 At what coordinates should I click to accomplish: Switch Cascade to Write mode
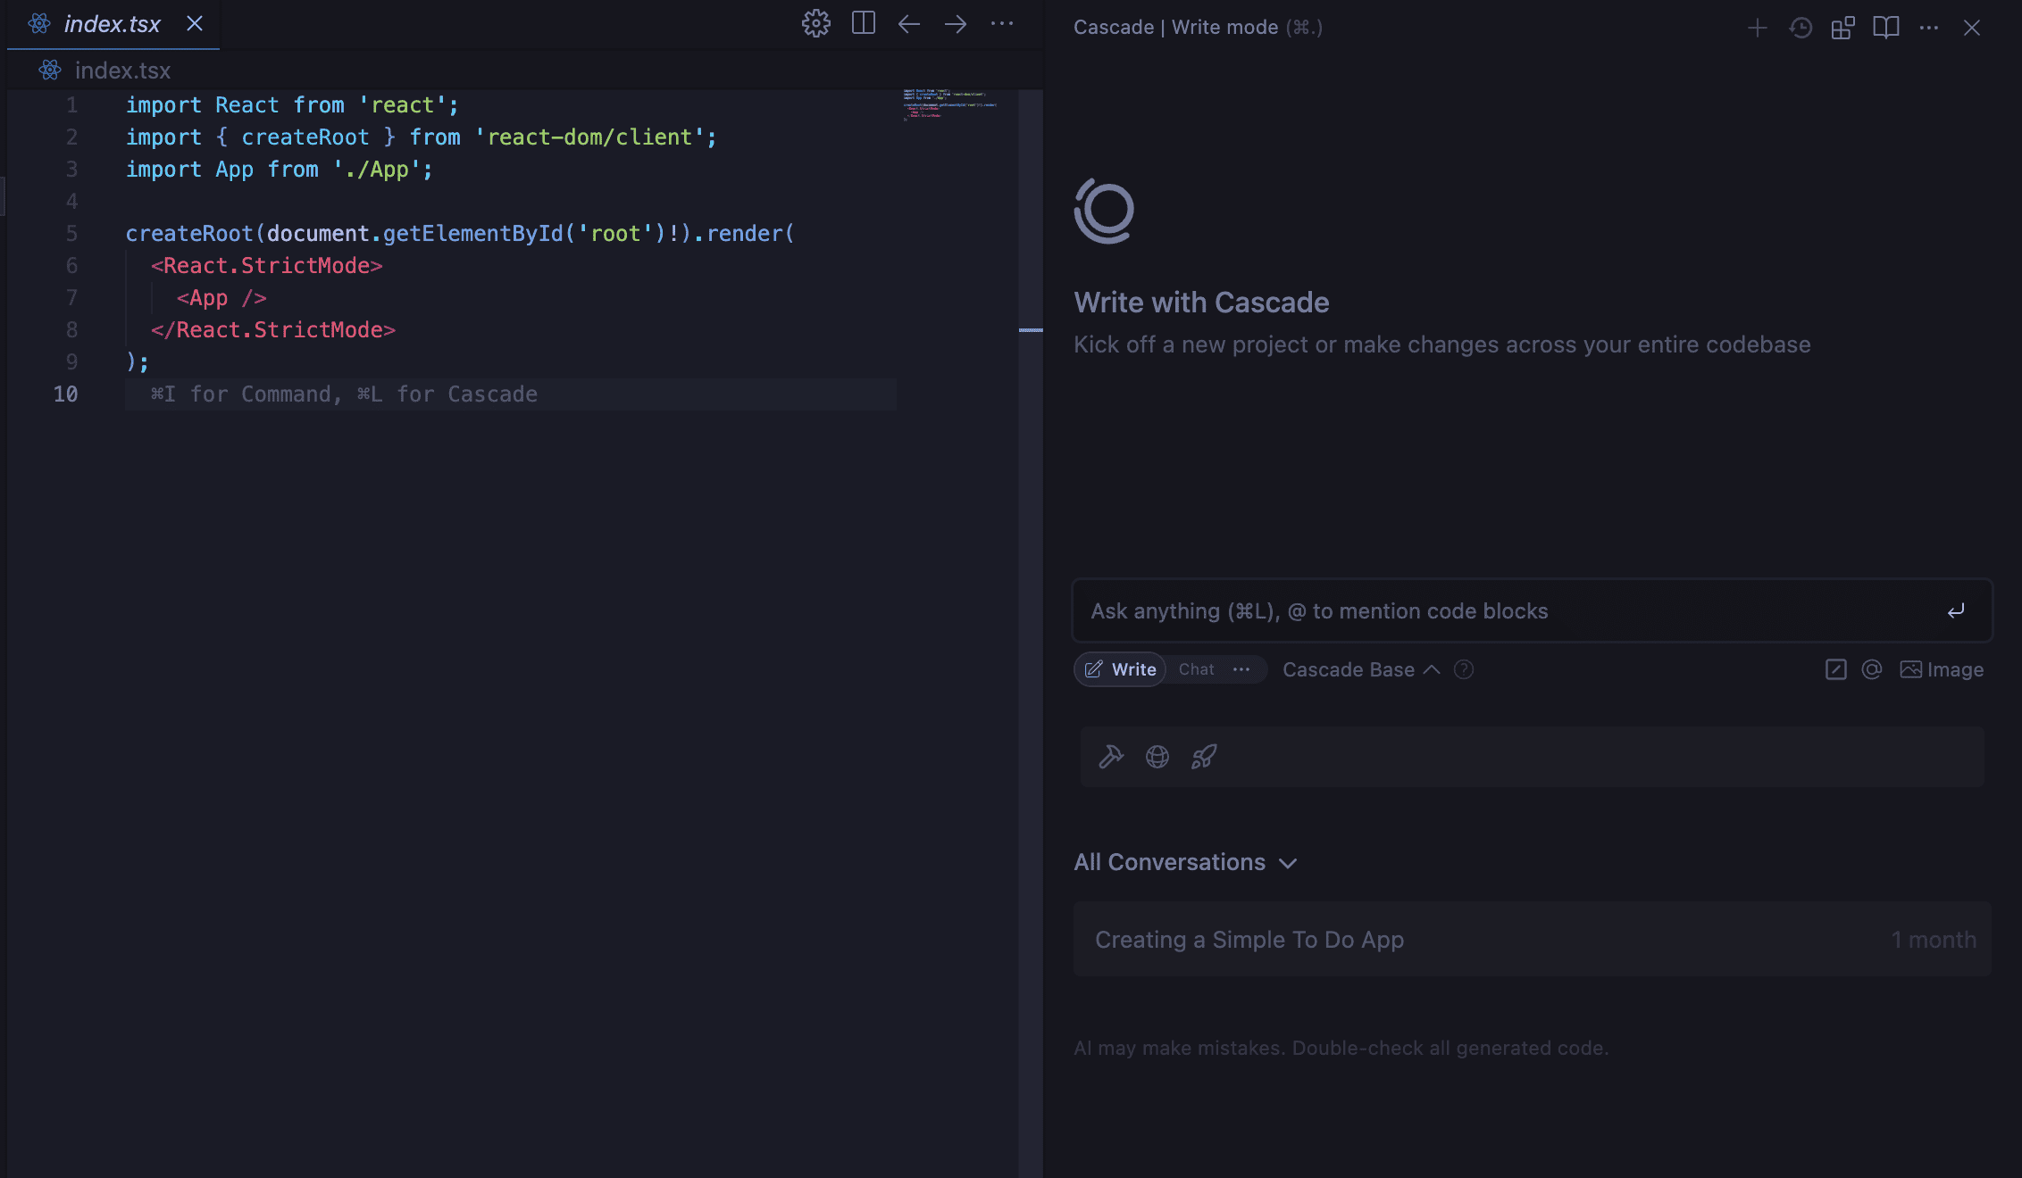coord(1121,669)
